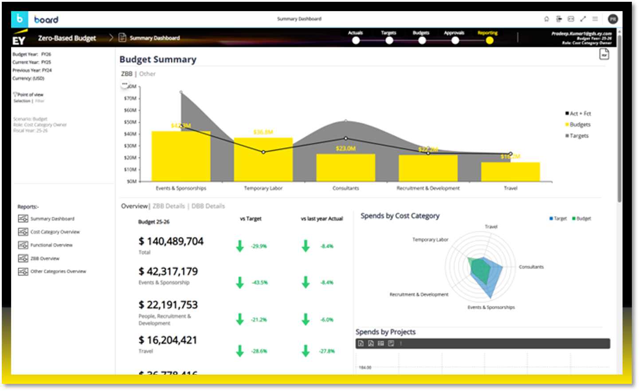Image resolution: width=639 pixels, height=391 pixels.
Task: Click the Board logo icon
Action: pyautogui.click(x=20, y=19)
